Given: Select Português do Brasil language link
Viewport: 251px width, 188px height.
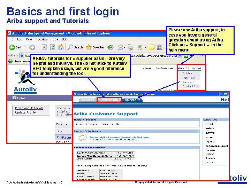Looking at the screenshot, I should pos(216,146).
